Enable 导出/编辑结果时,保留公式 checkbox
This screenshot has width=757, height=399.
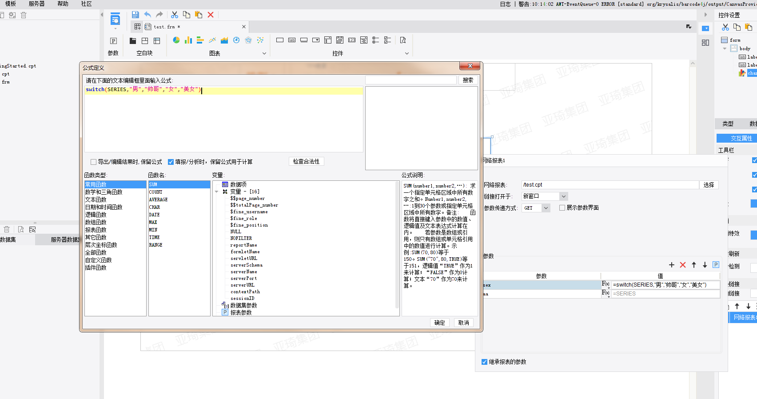(x=93, y=162)
